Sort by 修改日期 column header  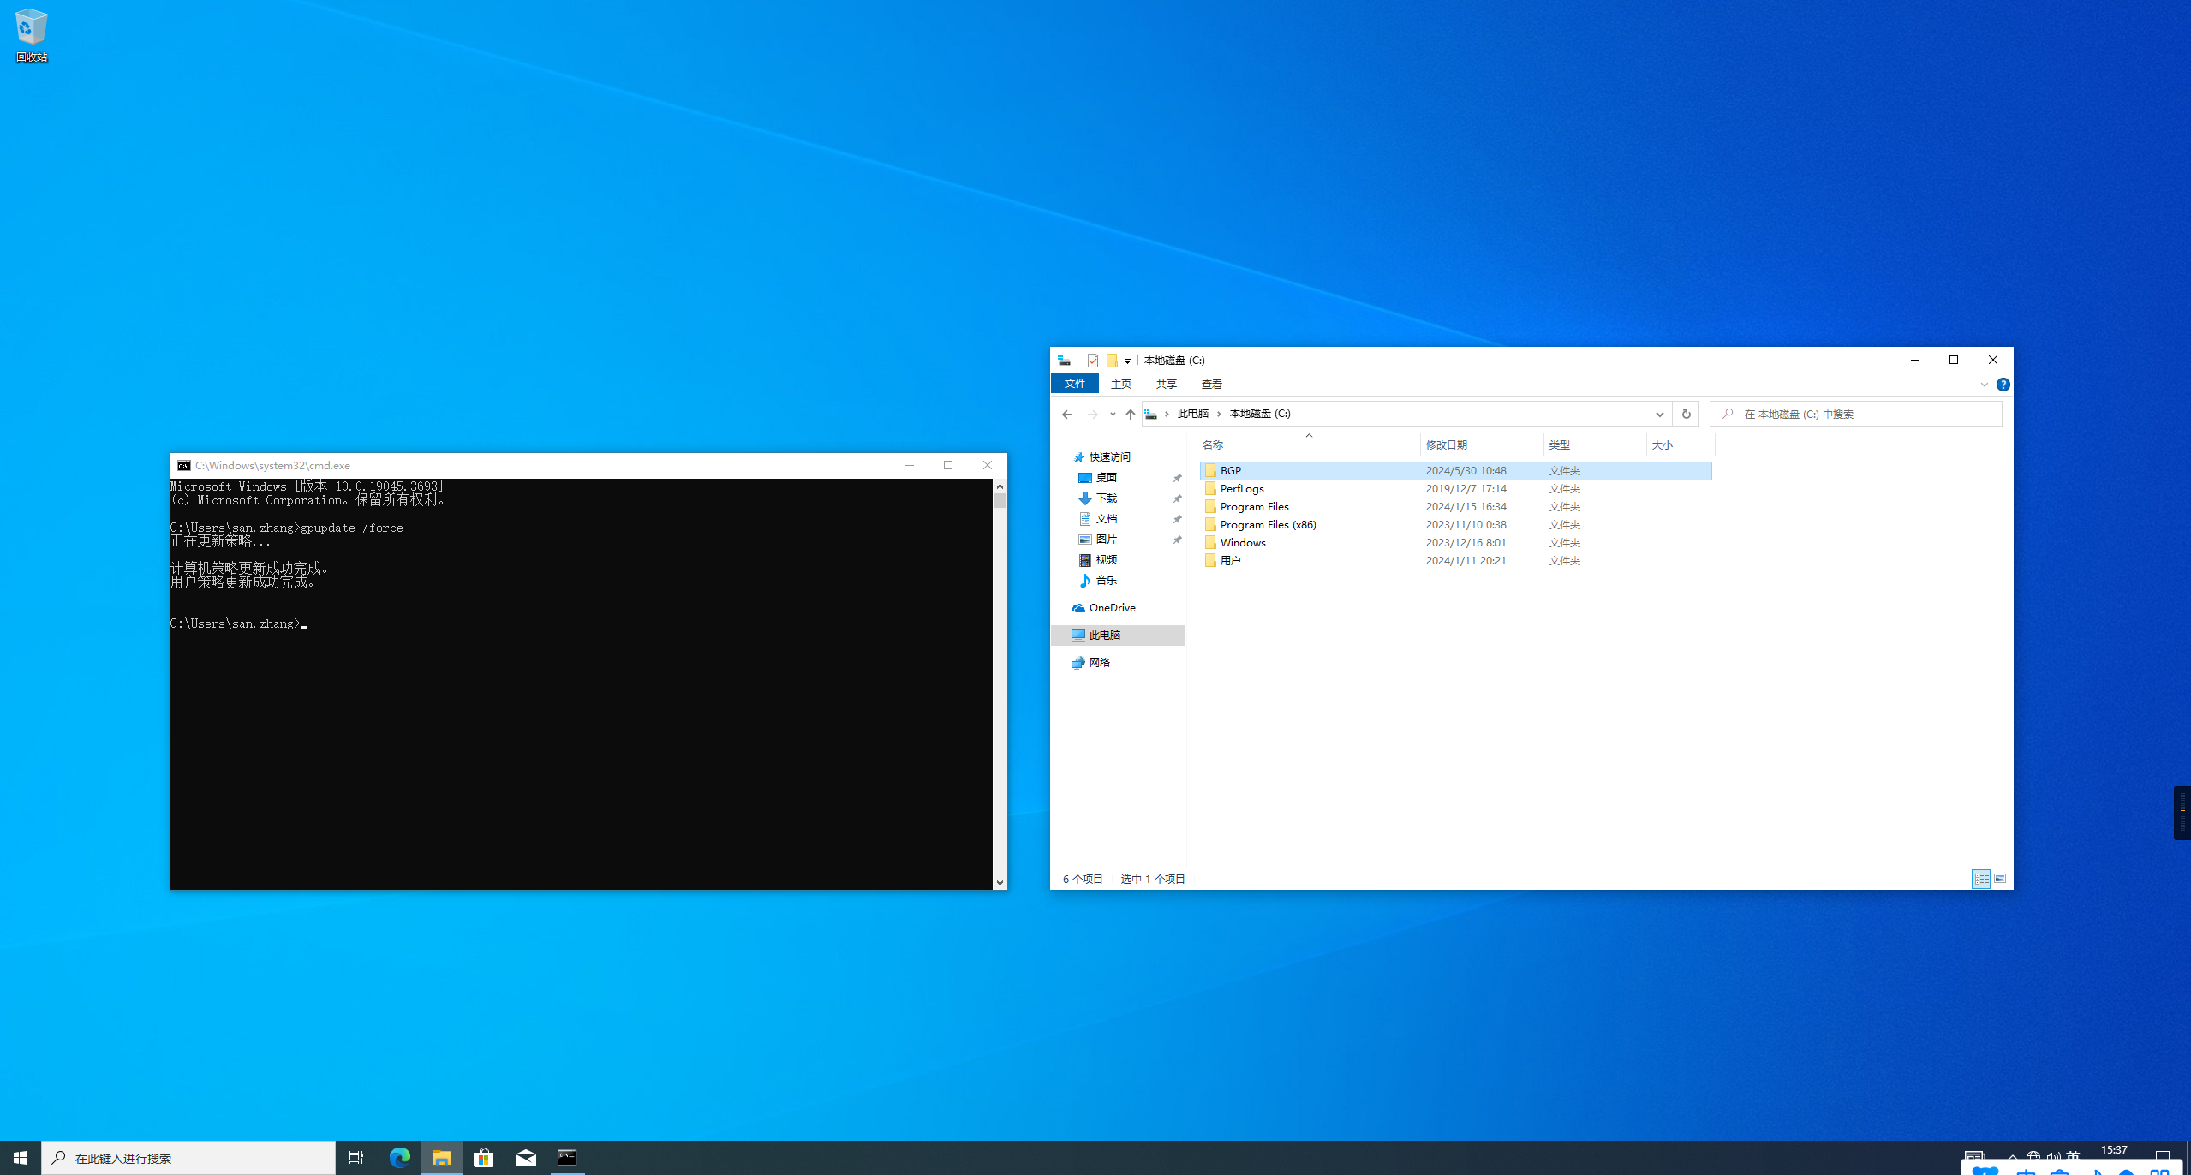pyautogui.click(x=1481, y=444)
